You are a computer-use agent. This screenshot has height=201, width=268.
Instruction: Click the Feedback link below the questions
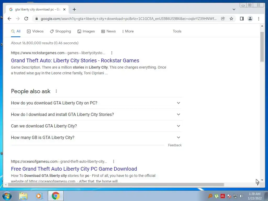(x=175, y=145)
